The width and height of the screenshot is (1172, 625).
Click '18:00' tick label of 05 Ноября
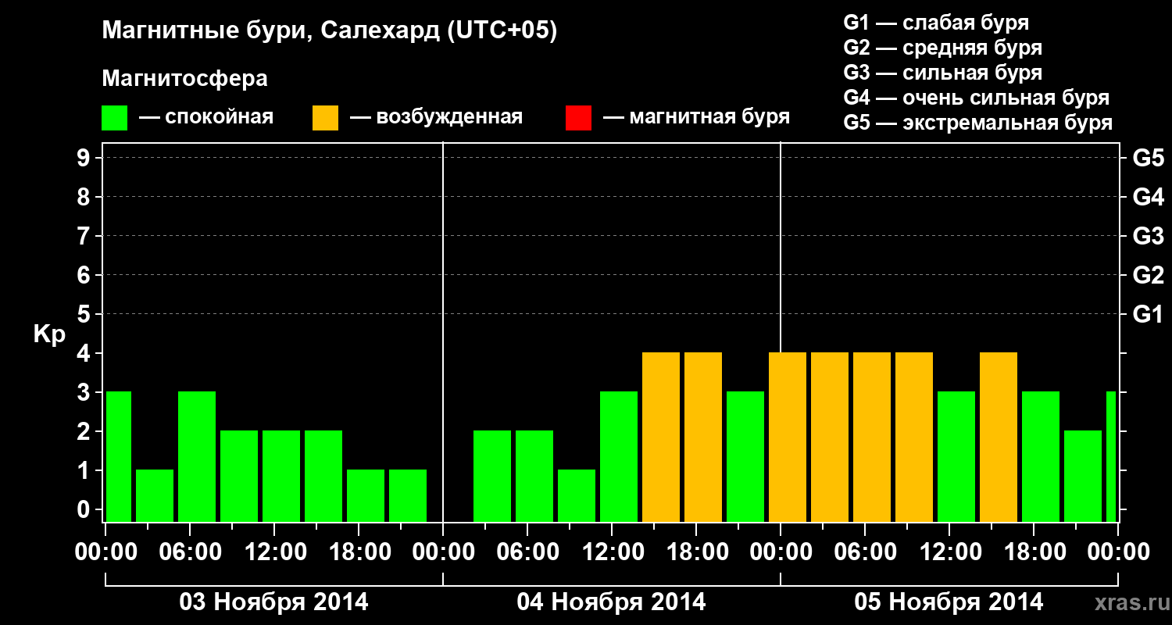tap(1034, 552)
